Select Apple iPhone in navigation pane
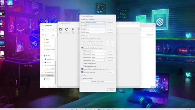This screenshot has height=110, width=195. pyautogui.click(x=49, y=59)
